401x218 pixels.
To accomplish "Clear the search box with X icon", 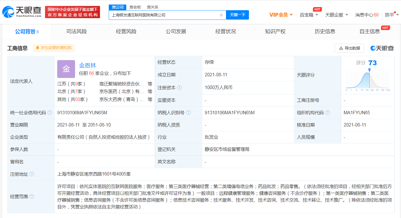I will 221,15.
